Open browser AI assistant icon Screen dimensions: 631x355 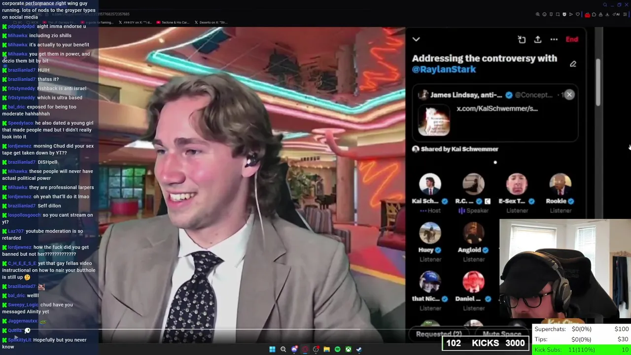coord(616,14)
